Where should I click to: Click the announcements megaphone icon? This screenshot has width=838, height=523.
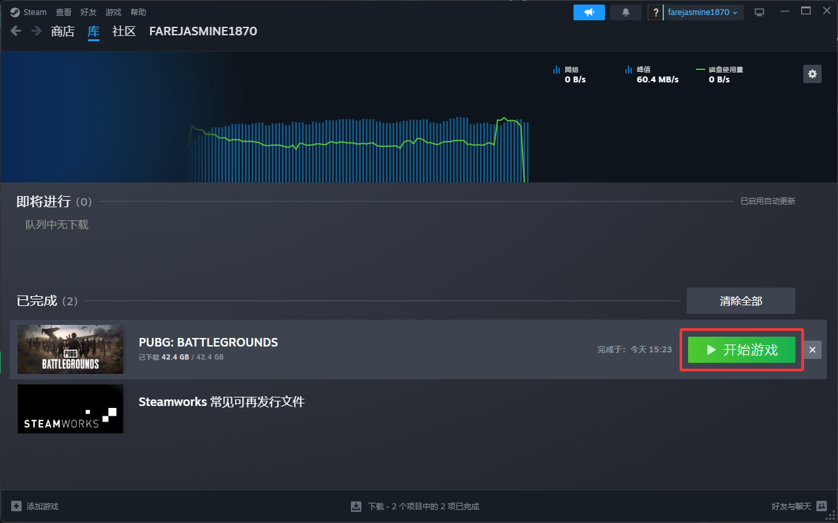[x=589, y=12]
